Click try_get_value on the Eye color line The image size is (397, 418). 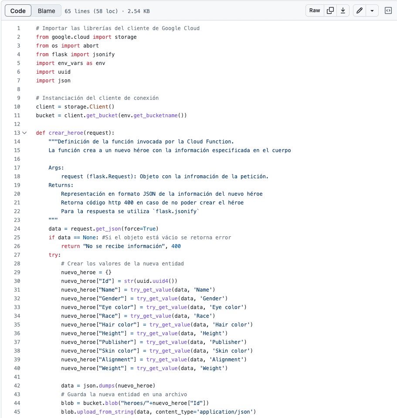point(167,307)
